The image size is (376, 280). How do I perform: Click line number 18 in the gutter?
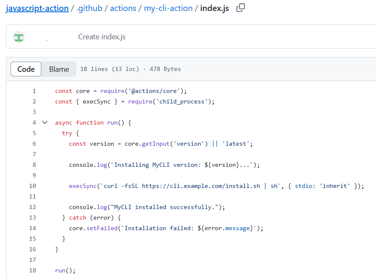coord(32,270)
